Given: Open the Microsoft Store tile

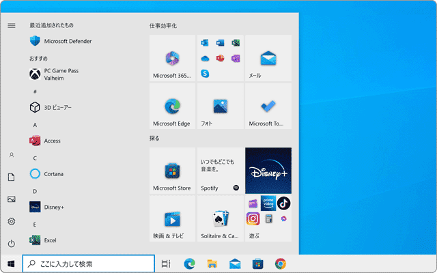Looking at the screenshot, I should pyautogui.click(x=172, y=171).
